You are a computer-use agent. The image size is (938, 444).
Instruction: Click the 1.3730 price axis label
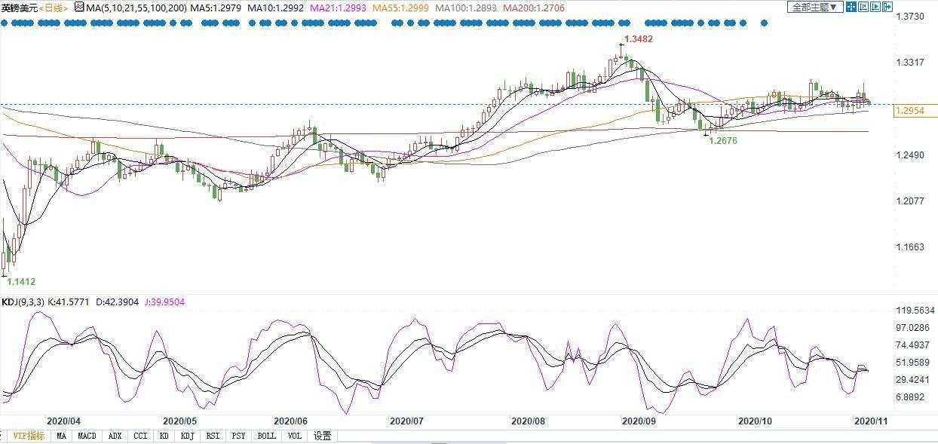pyautogui.click(x=910, y=16)
